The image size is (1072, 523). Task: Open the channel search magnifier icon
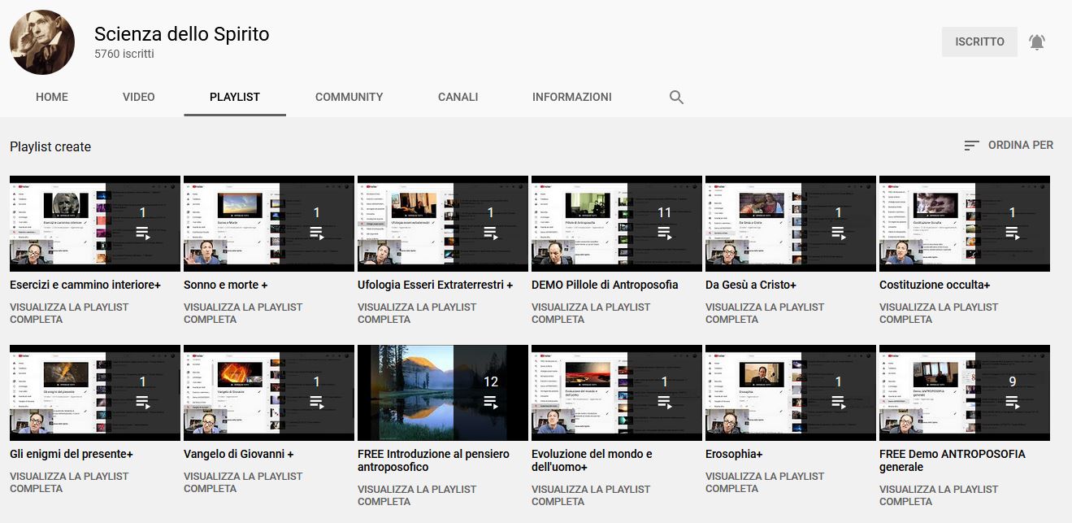(x=676, y=98)
